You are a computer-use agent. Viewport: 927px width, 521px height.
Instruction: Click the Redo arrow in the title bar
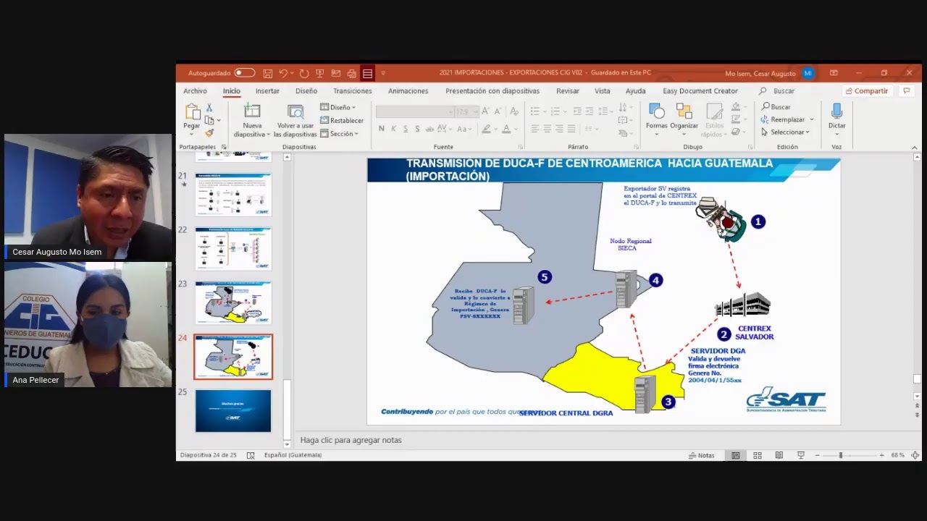pyautogui.click(x=304, y=73)
